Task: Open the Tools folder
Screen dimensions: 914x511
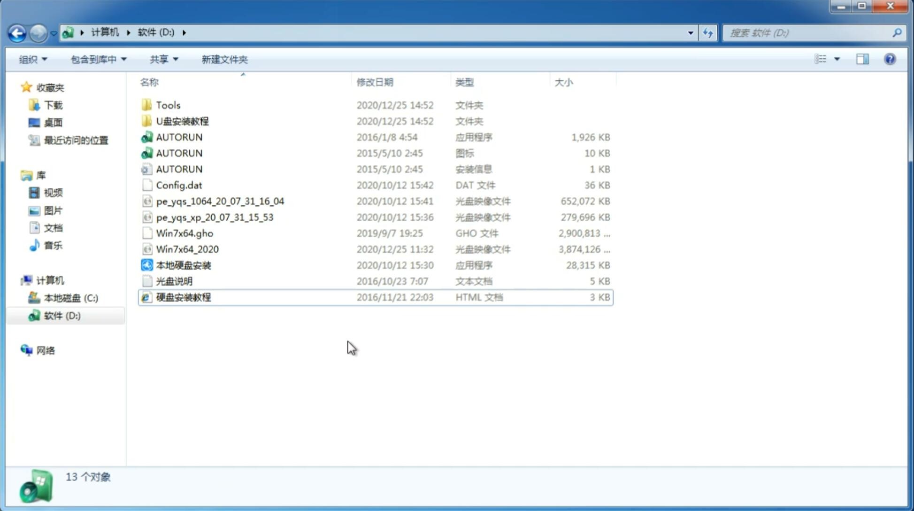Action: point(167,105)
